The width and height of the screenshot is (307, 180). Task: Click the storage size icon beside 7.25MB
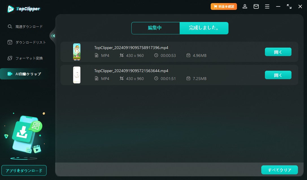pos(188,78)
